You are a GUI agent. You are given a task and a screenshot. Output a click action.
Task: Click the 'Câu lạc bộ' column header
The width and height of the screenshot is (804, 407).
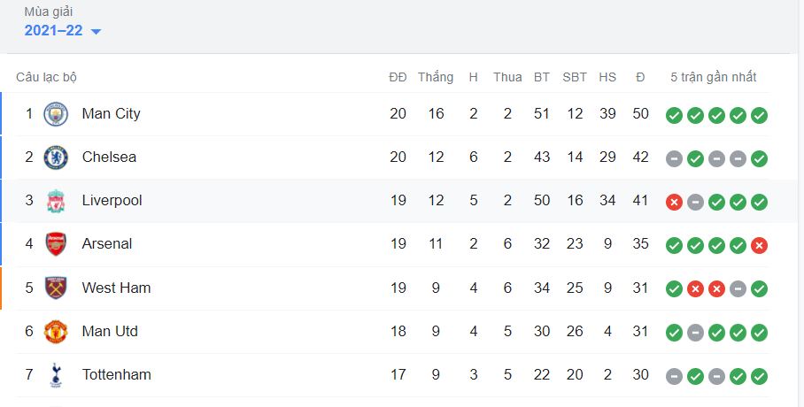coord(46,77)
